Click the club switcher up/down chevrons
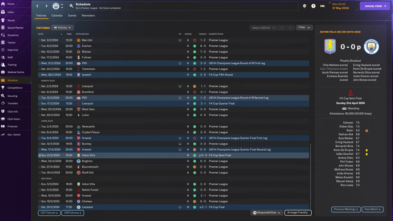393x221 pixels. pyautogui.click(x=62, y=6)
